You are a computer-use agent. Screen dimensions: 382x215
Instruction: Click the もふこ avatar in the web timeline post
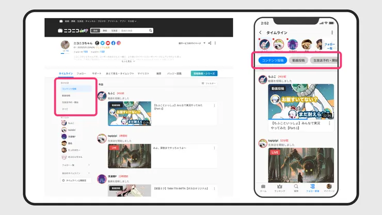point(102,96)
